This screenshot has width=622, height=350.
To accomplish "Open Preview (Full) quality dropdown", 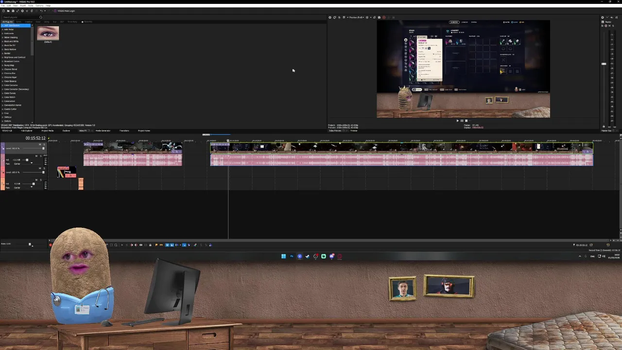I will pos(357,17).
